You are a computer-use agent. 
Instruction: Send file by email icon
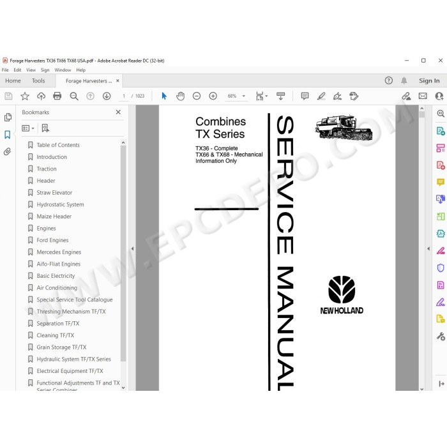pyautogui.click(x=423, y=96)
